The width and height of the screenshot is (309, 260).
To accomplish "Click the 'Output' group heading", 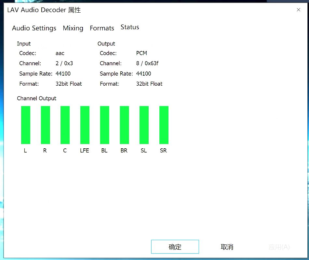I will pos(106,44).
